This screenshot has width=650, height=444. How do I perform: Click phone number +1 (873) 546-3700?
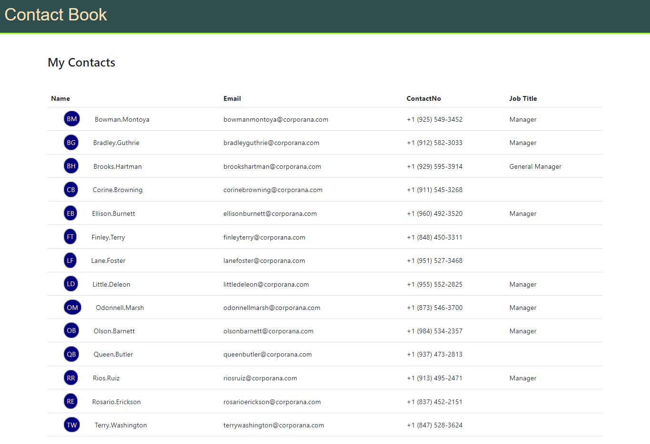pos(434,308)
